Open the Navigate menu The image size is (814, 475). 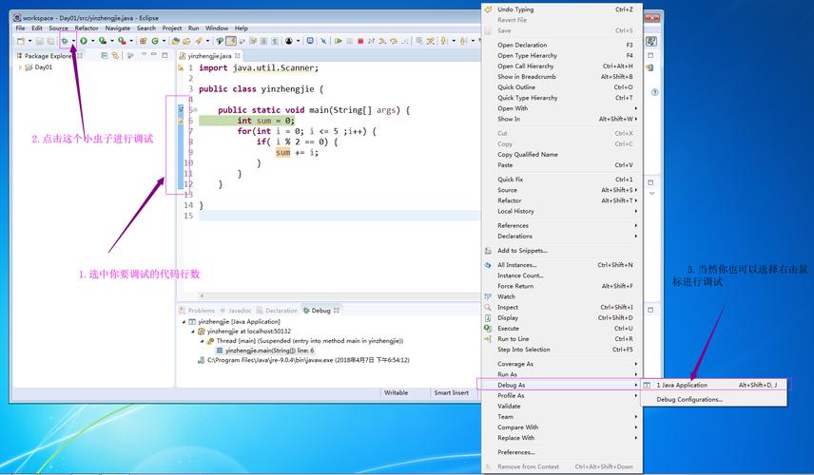point(118,28)
